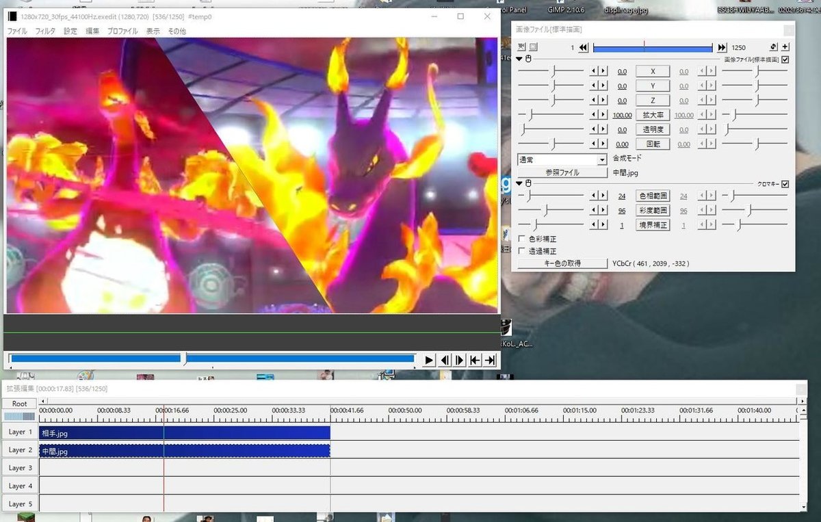Viewport: 821px width, 522px height.
Task: Toggle visibility of Layer 2
Action: pyautogui.click(x=20, y=450)
